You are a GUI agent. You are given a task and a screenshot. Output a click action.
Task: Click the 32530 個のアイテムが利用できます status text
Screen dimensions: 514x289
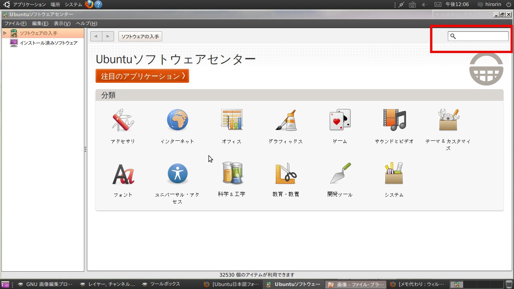pos(257,275)
